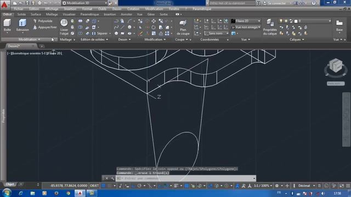The image size is (351, 197).
Task: Click the command line customize wrench icon
Action: pyautogui.click(x=112, y=178)
